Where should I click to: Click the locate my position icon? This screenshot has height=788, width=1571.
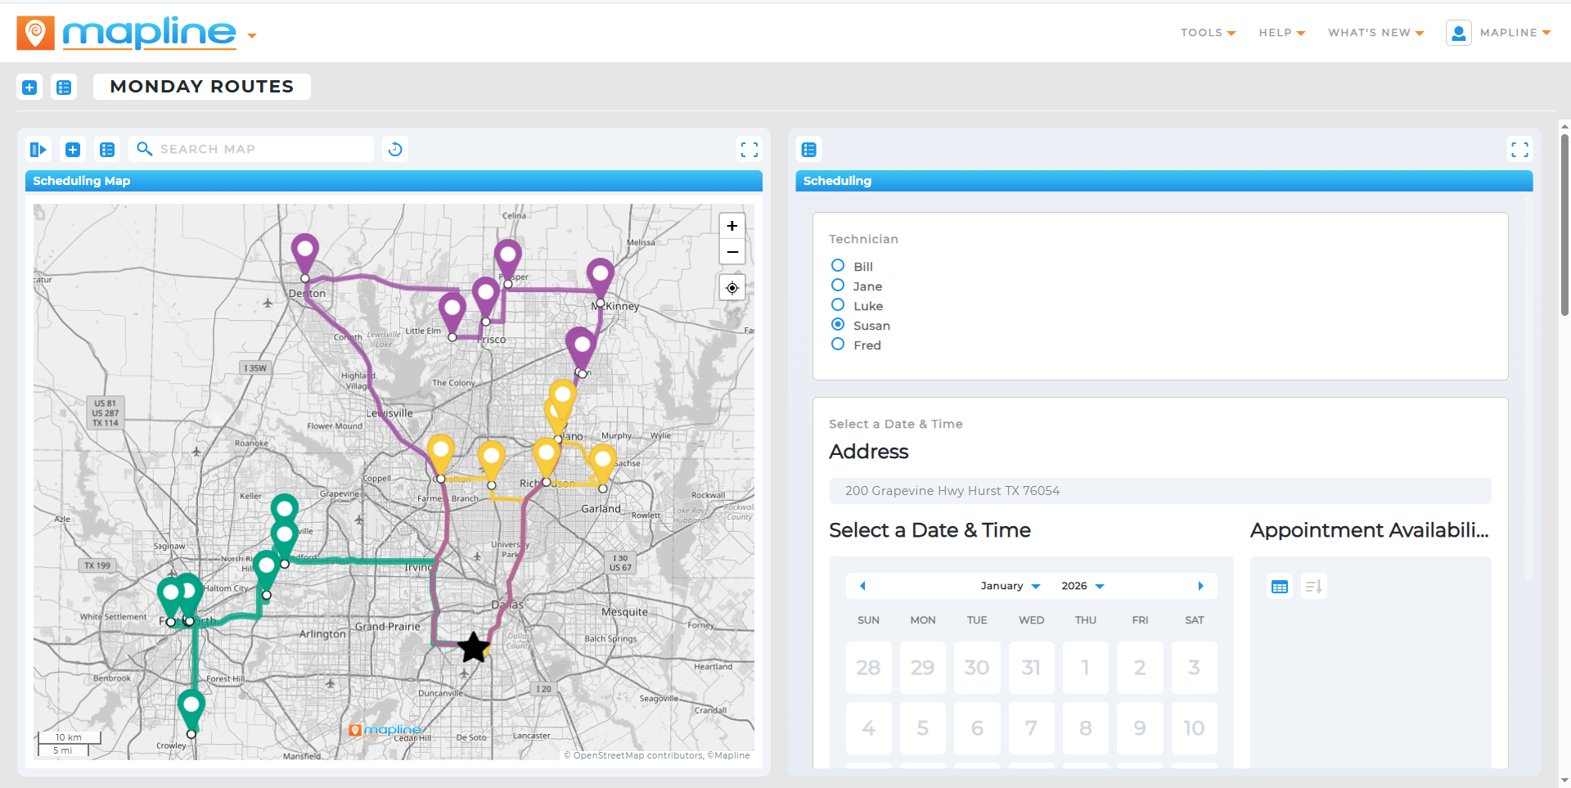731,288
